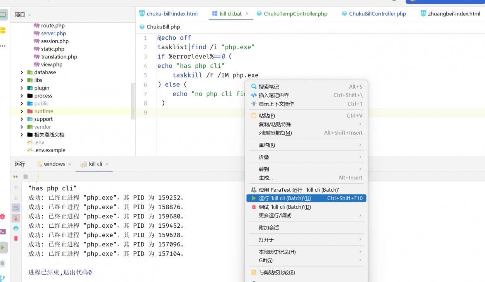The image size is (485, 282).
Task: Switch to ChukuTempController.php tab
Action: pos(292,14)
